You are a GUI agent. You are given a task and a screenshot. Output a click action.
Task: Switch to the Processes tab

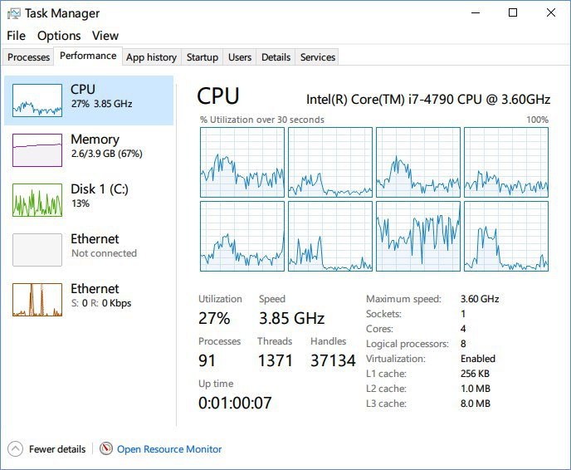[29, 57]
